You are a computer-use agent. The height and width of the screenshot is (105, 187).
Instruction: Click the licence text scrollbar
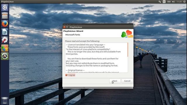point(128,50)
